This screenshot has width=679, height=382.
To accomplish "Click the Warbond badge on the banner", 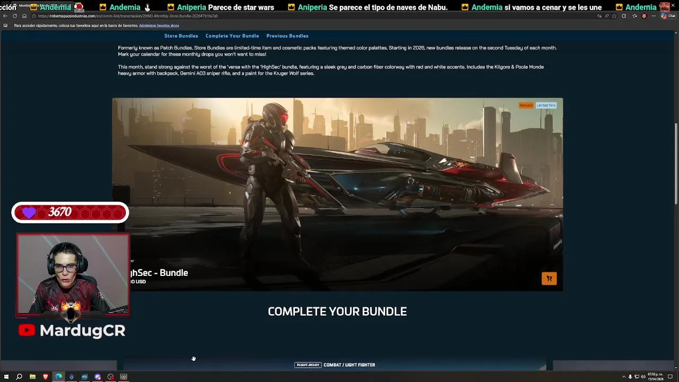I will click(x=526, y=105).
